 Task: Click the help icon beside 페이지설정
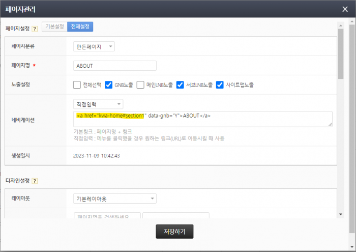pyautogui.click(x=35, y=29)
